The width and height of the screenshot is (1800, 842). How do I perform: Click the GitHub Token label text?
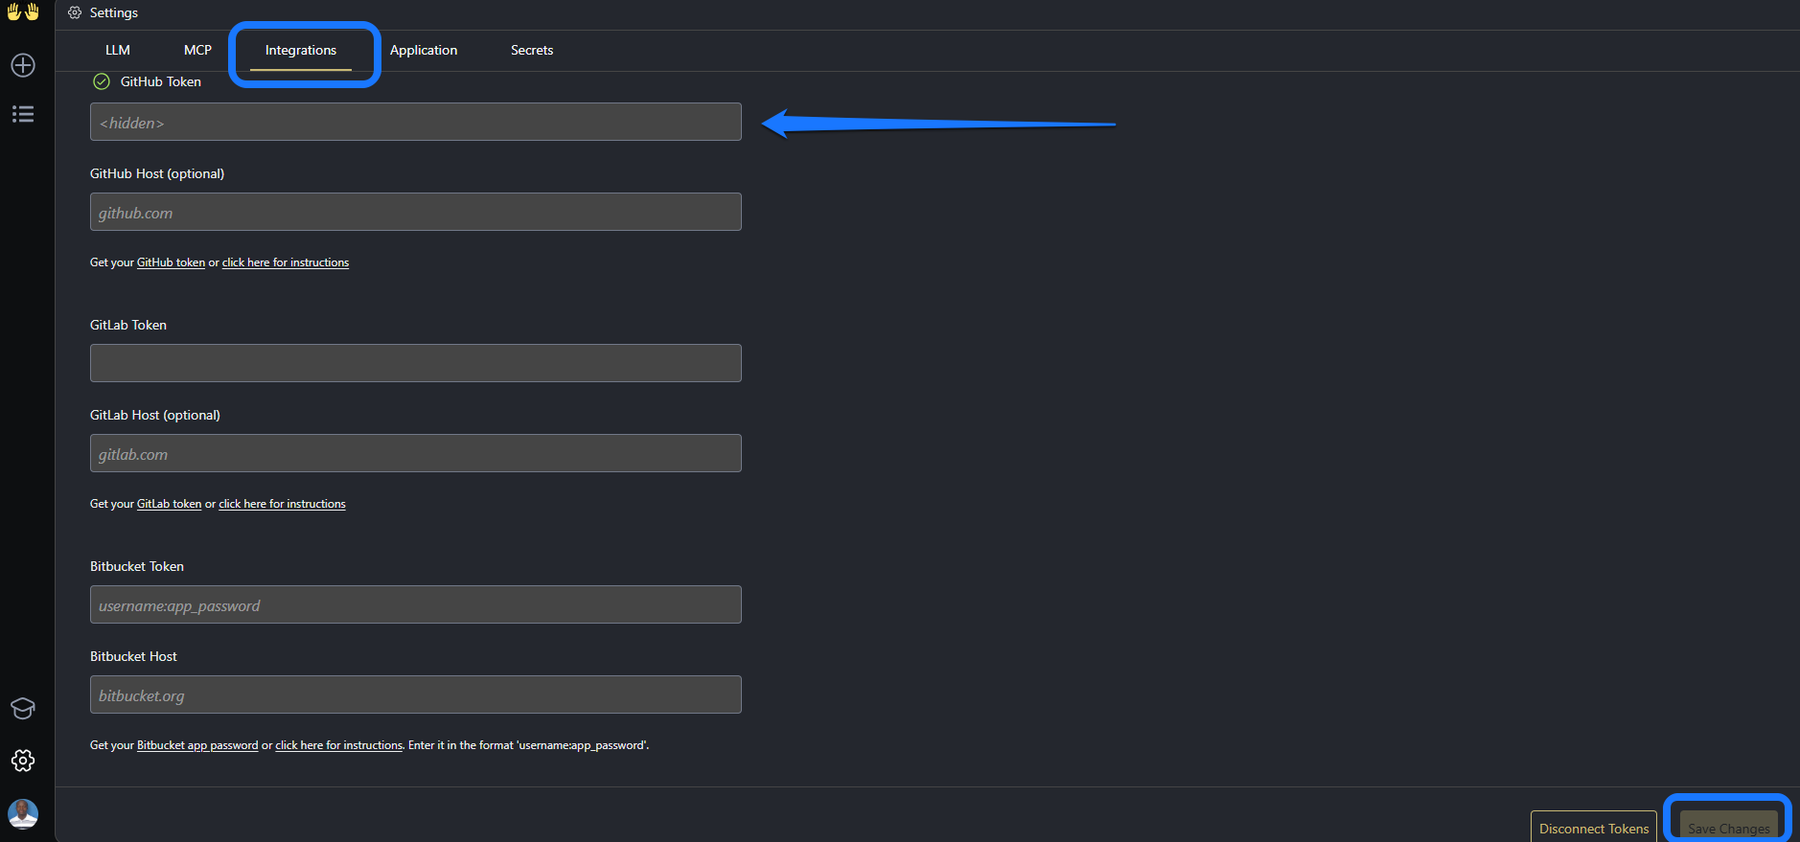(161, 81)
